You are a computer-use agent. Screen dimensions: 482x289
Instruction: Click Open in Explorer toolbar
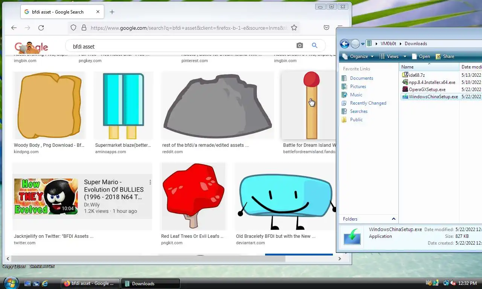[421, 56]
